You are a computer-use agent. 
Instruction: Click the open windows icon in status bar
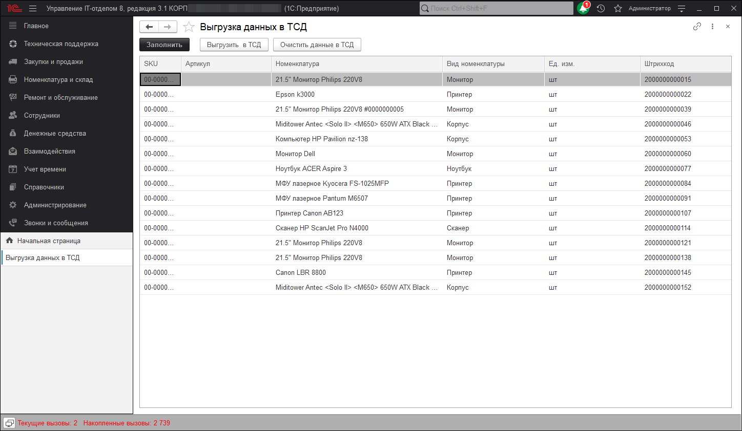[9, 423]
